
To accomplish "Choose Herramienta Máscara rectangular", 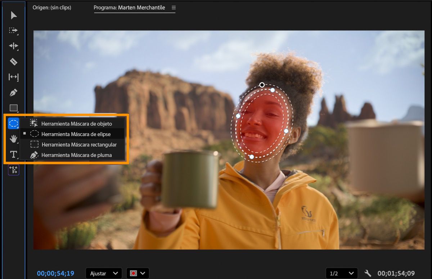I will tap(72, 144).
